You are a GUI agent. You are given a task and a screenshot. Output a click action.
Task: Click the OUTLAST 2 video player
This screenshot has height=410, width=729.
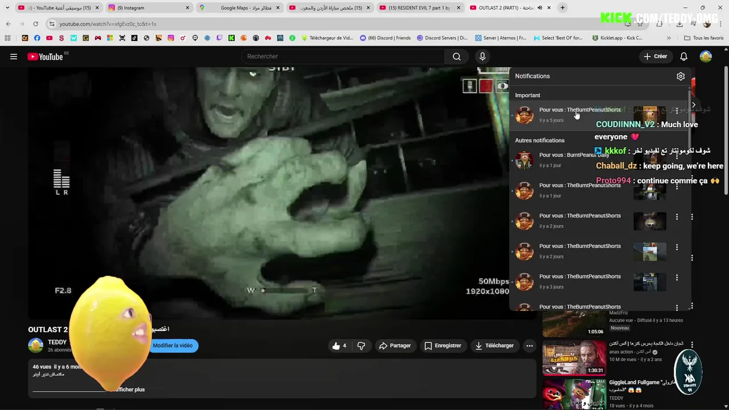(x=268, y=194)
